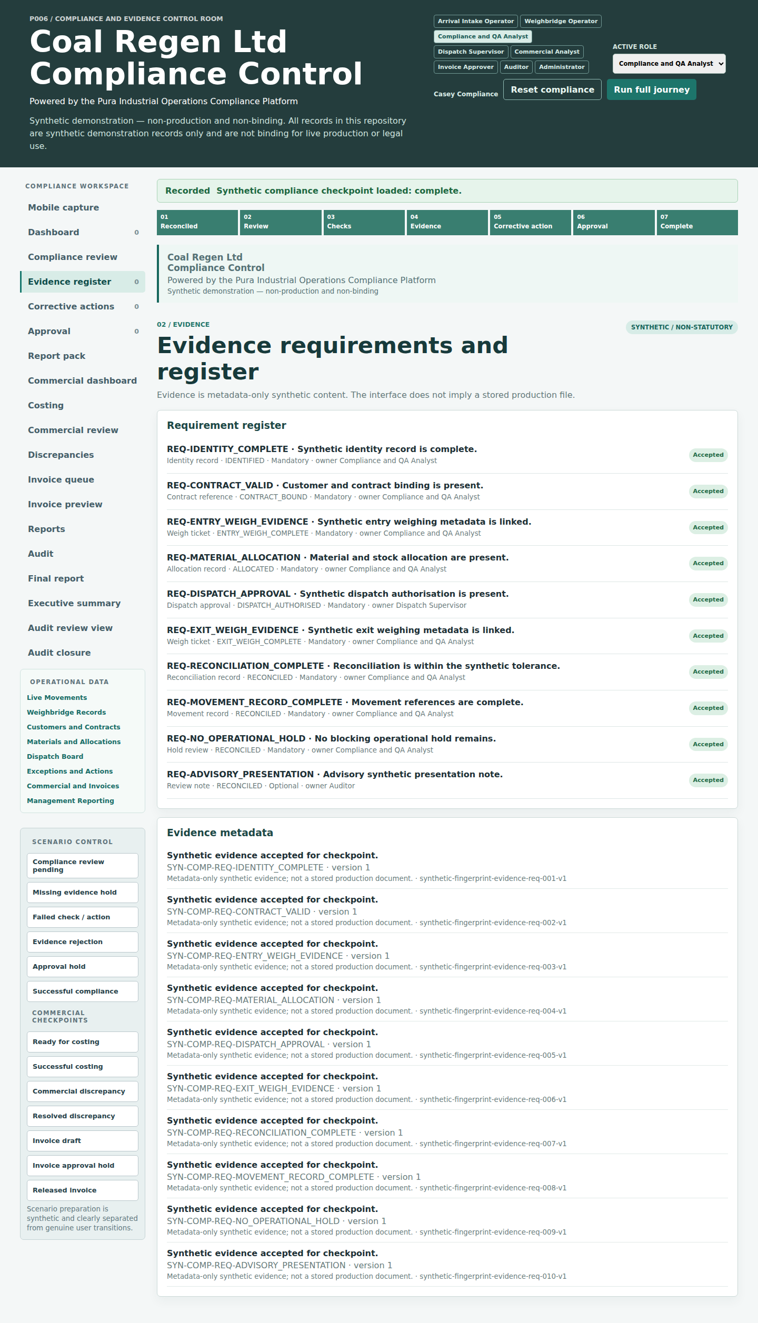The image size is (758, 1323).
Task: Follow the Dispatch Board link
Action: pyautogui.click(x=55, y=756)
